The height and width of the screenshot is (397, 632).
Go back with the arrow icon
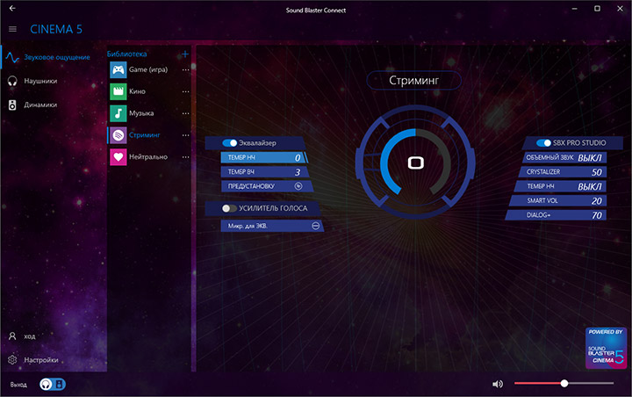[12, 8]
